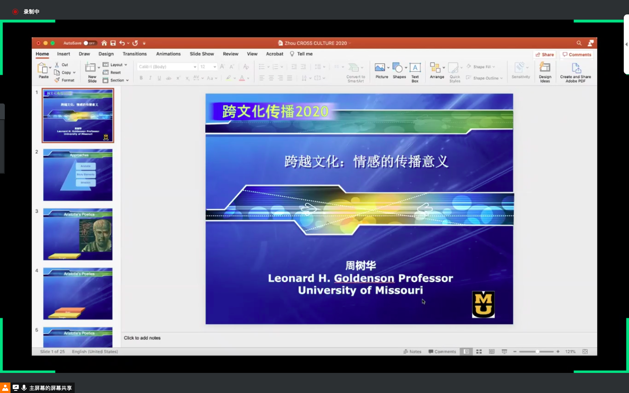Toggle the Notes pane in status bar
Viewport: 629px width, 393px height.
[x=412, y=352]
